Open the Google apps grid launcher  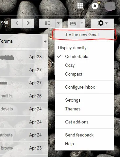pos(80,6)
